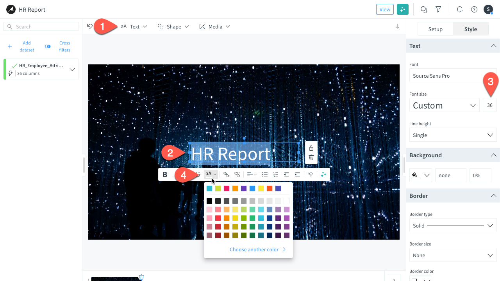Click the dataset Search field

tap(41, 27)
